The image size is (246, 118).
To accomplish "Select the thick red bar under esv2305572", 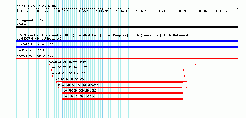I will point(122,87).
